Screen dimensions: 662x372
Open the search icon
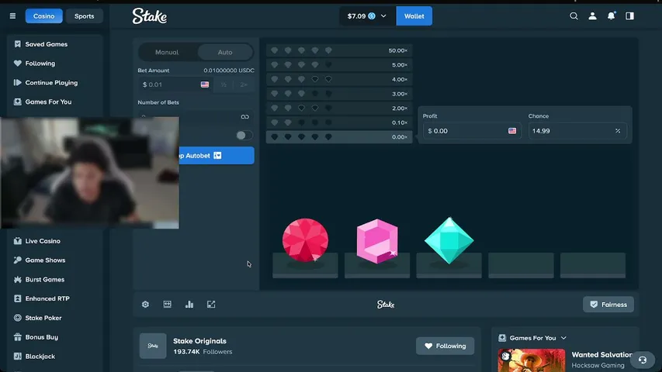574,16
